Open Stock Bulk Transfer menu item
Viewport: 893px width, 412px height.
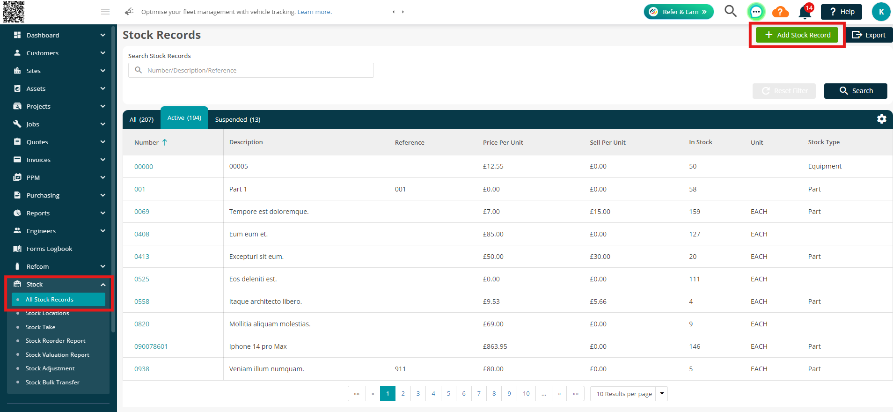[52, 382]
